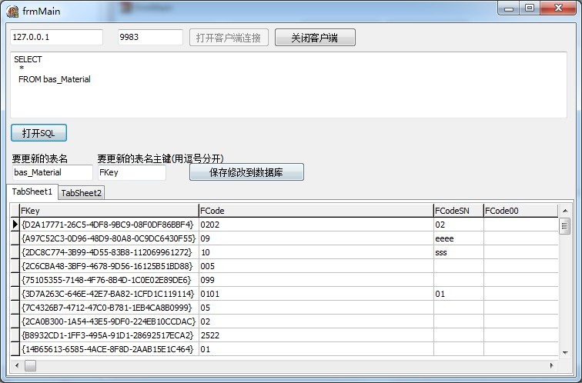Click the 保存修改到数据库 button
582x383 pixels.
246,172
